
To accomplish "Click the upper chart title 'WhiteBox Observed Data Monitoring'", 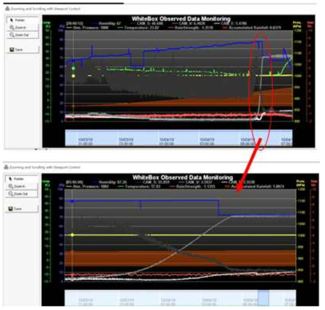I will (x=181, y=18).
